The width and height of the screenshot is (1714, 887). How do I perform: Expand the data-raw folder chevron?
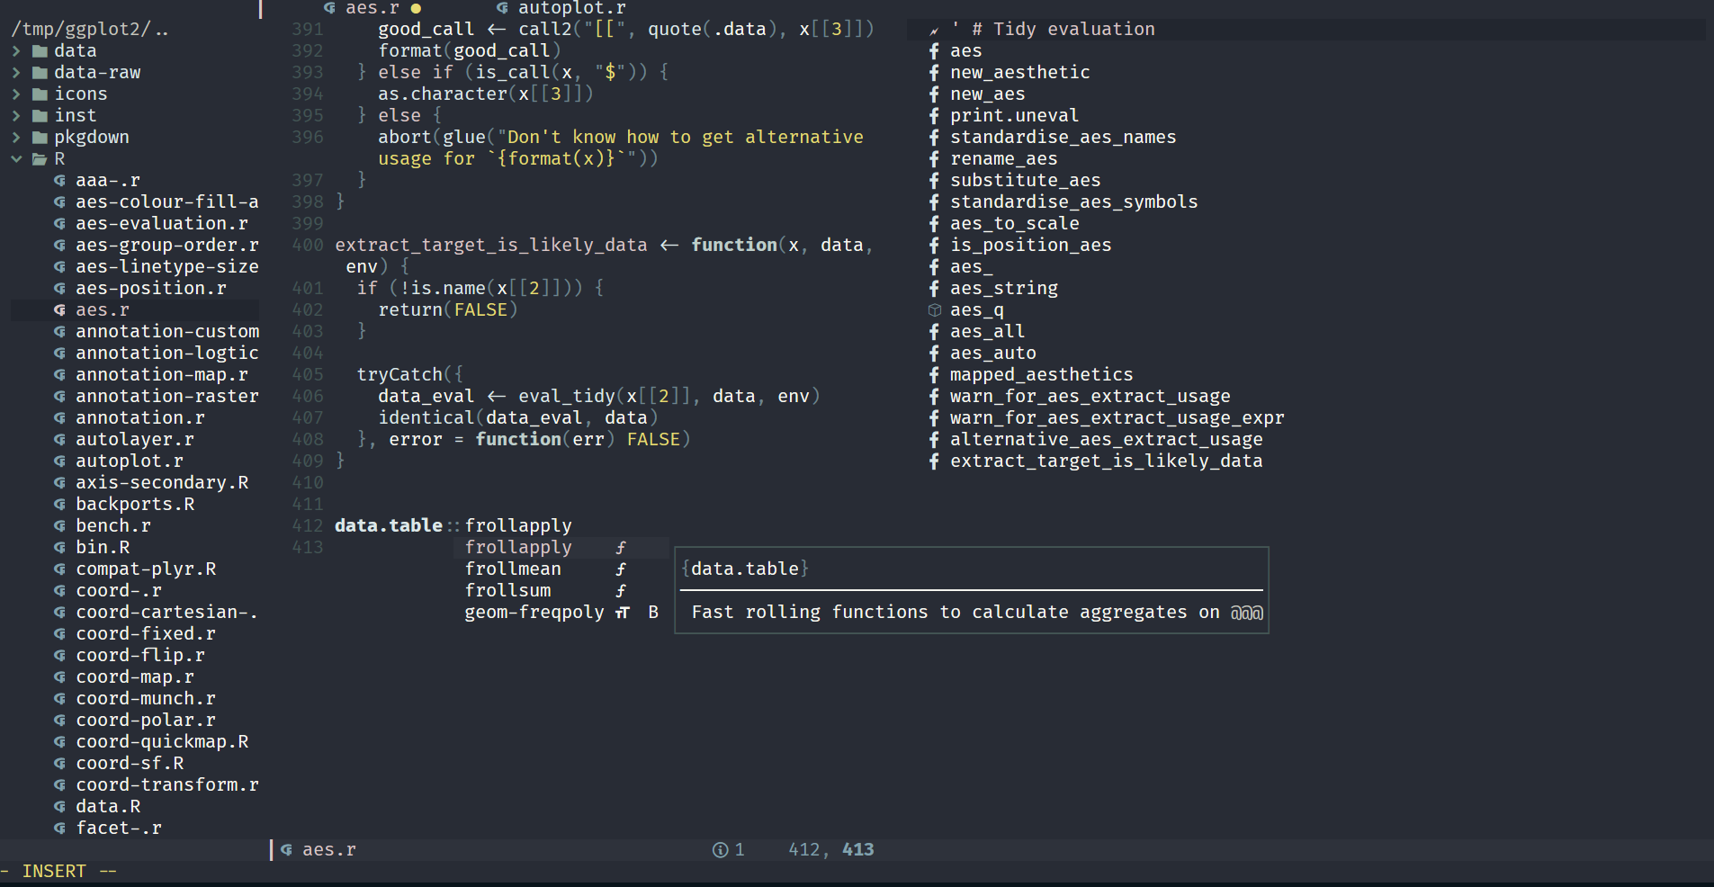(x=16, y=73)
